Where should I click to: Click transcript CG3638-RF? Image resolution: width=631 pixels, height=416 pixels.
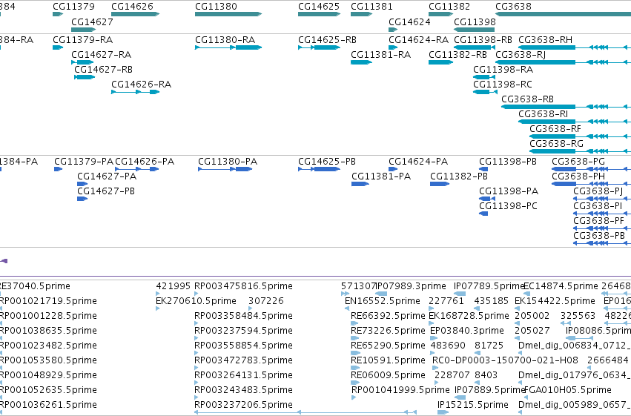581,136
